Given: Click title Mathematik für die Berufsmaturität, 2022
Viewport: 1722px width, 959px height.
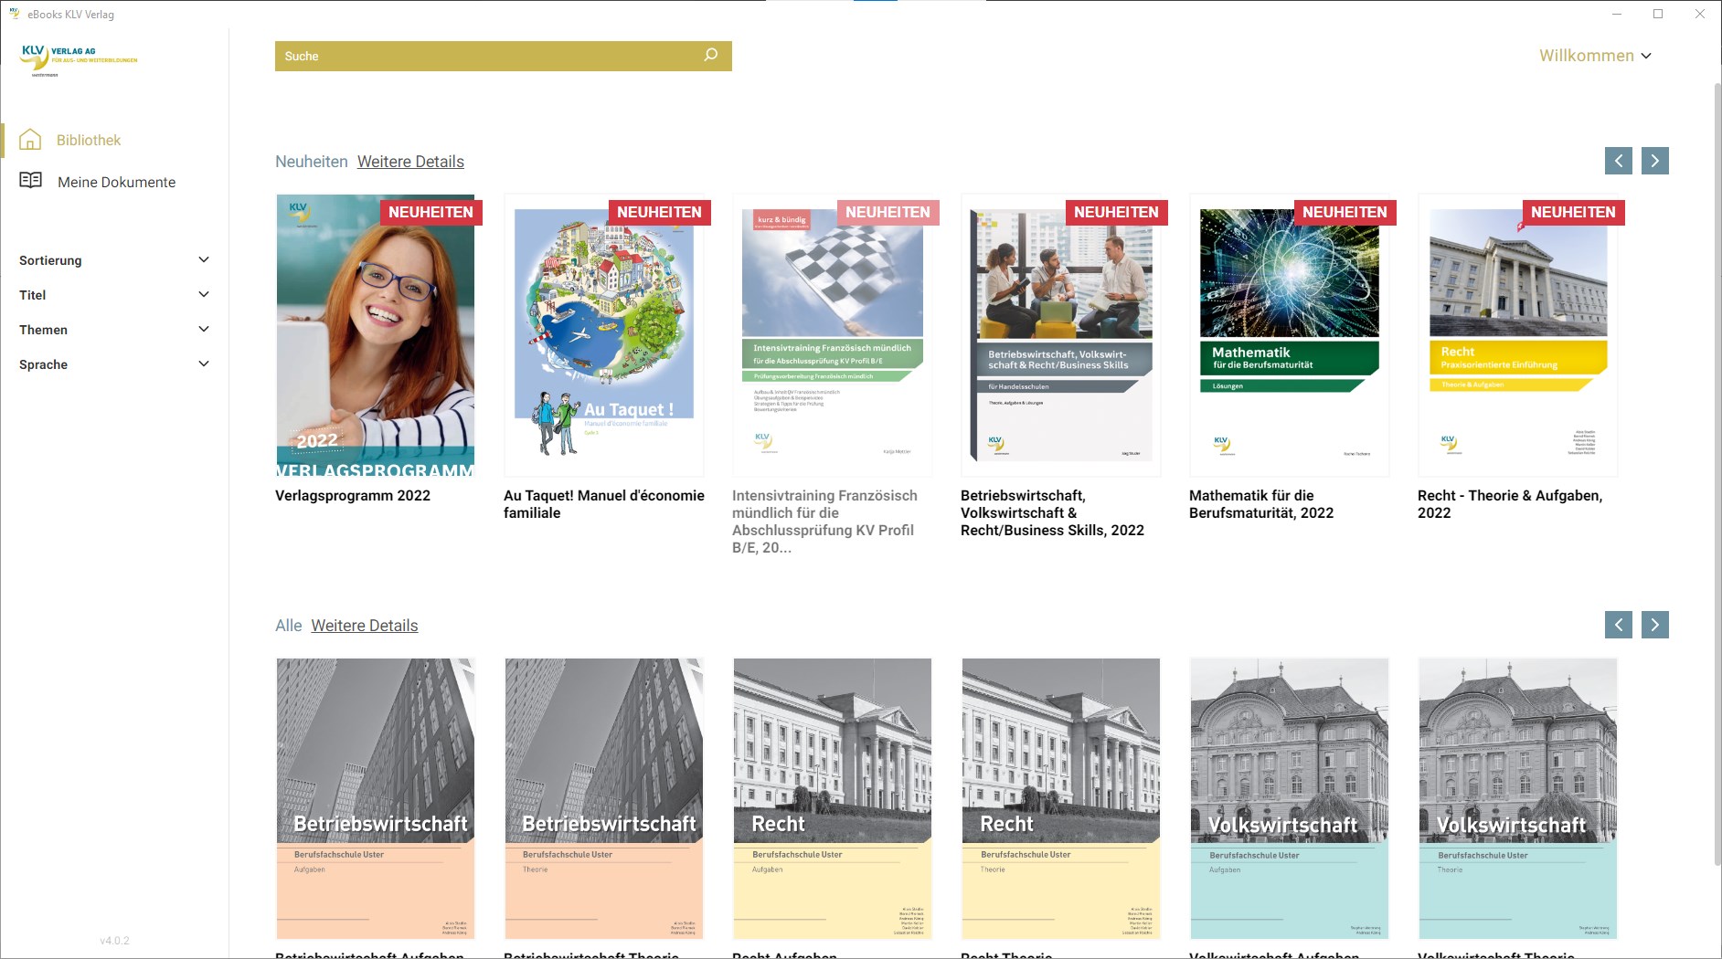Looking at the screenshot, I should click(x=1261, y=504).
